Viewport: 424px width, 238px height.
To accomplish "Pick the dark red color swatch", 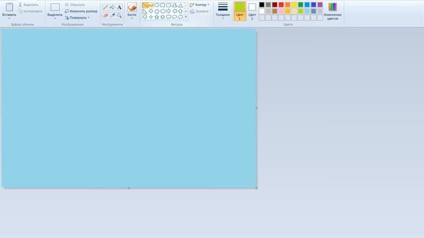I will coord(275,5).
